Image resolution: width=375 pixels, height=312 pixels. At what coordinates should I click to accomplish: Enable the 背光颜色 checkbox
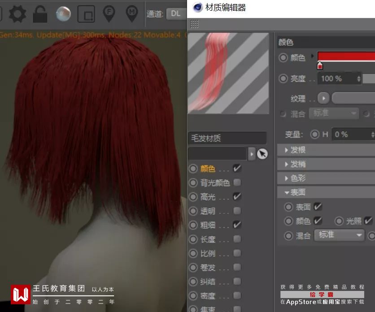click(x=237, y=182)
